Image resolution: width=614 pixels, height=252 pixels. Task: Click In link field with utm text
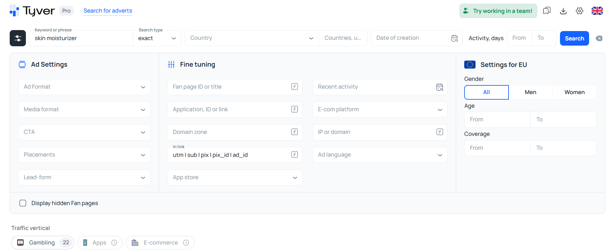click(235, 155)
